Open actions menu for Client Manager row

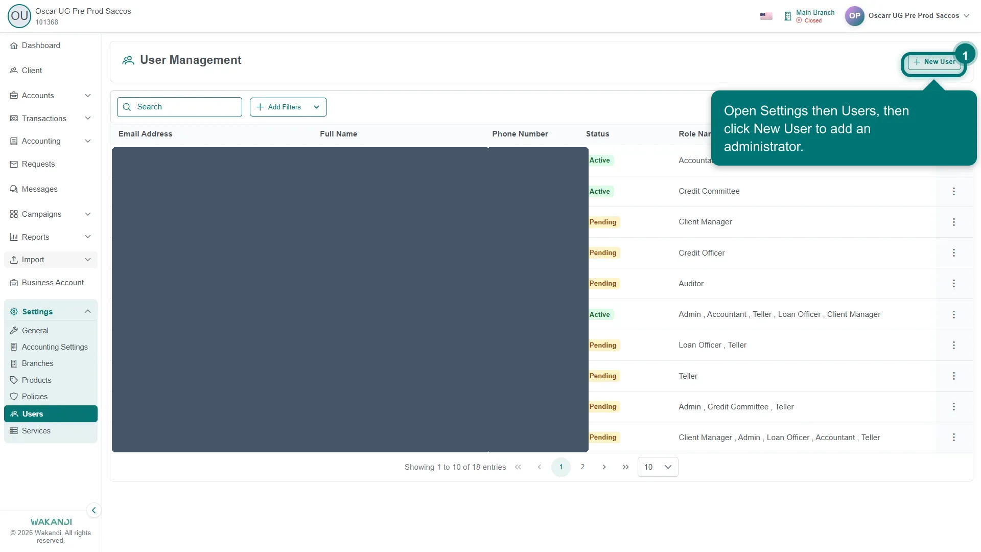(x=953, y=222)
